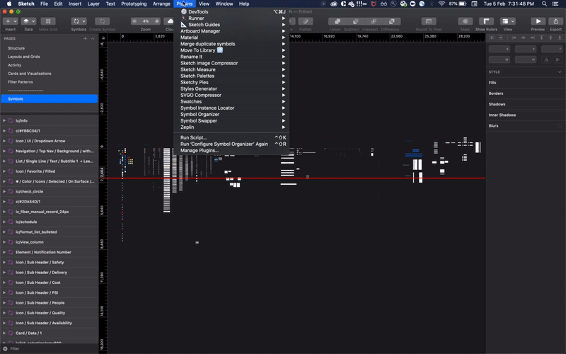566x354 pixels.
Task: Expand the Icon / UI / Dropdown Arrow layer
Action: click(4, 141)
